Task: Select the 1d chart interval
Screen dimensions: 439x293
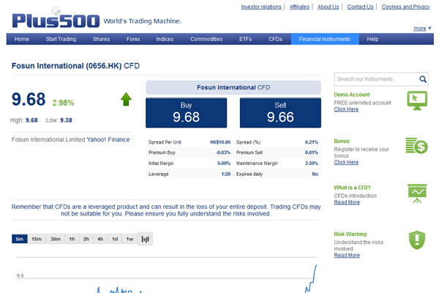Action: [x=115, y=239]
